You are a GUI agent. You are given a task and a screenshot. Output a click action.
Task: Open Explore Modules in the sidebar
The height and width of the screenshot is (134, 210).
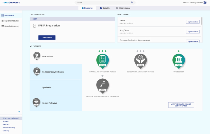11,21
